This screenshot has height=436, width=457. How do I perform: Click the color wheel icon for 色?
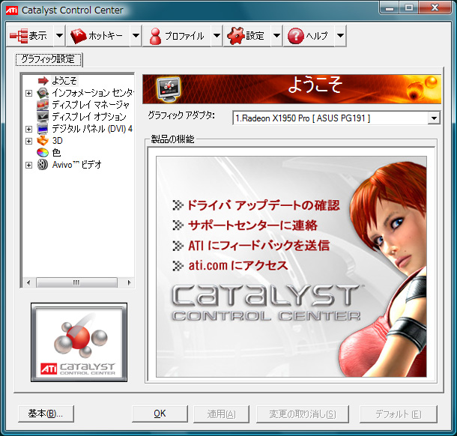(x=43, y=152)
